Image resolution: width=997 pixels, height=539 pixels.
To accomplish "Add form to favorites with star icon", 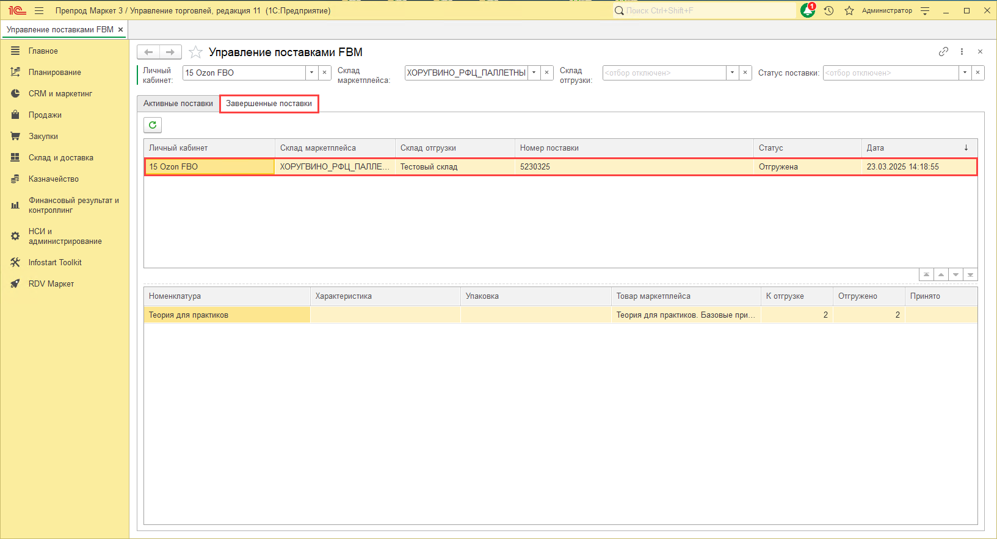I will coord(195,52).
